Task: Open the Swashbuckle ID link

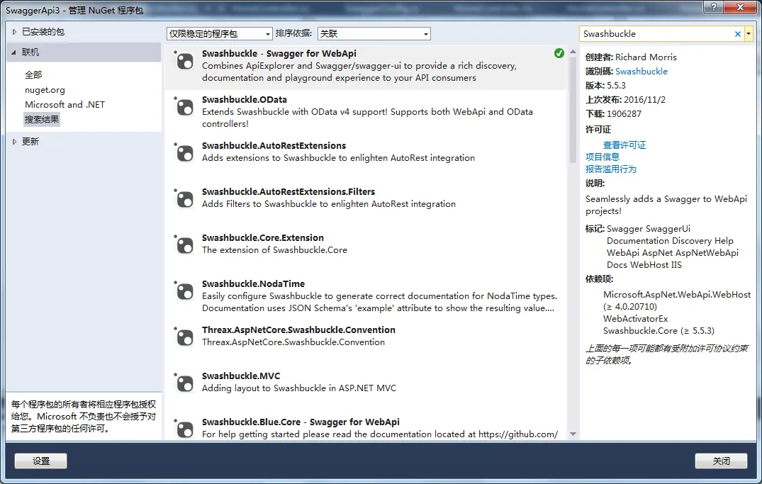Action: (641, 72)
